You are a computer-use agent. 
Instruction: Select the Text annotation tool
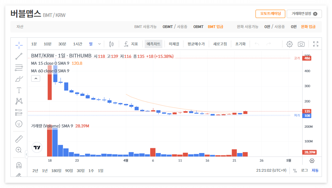[x=19, y=90]
